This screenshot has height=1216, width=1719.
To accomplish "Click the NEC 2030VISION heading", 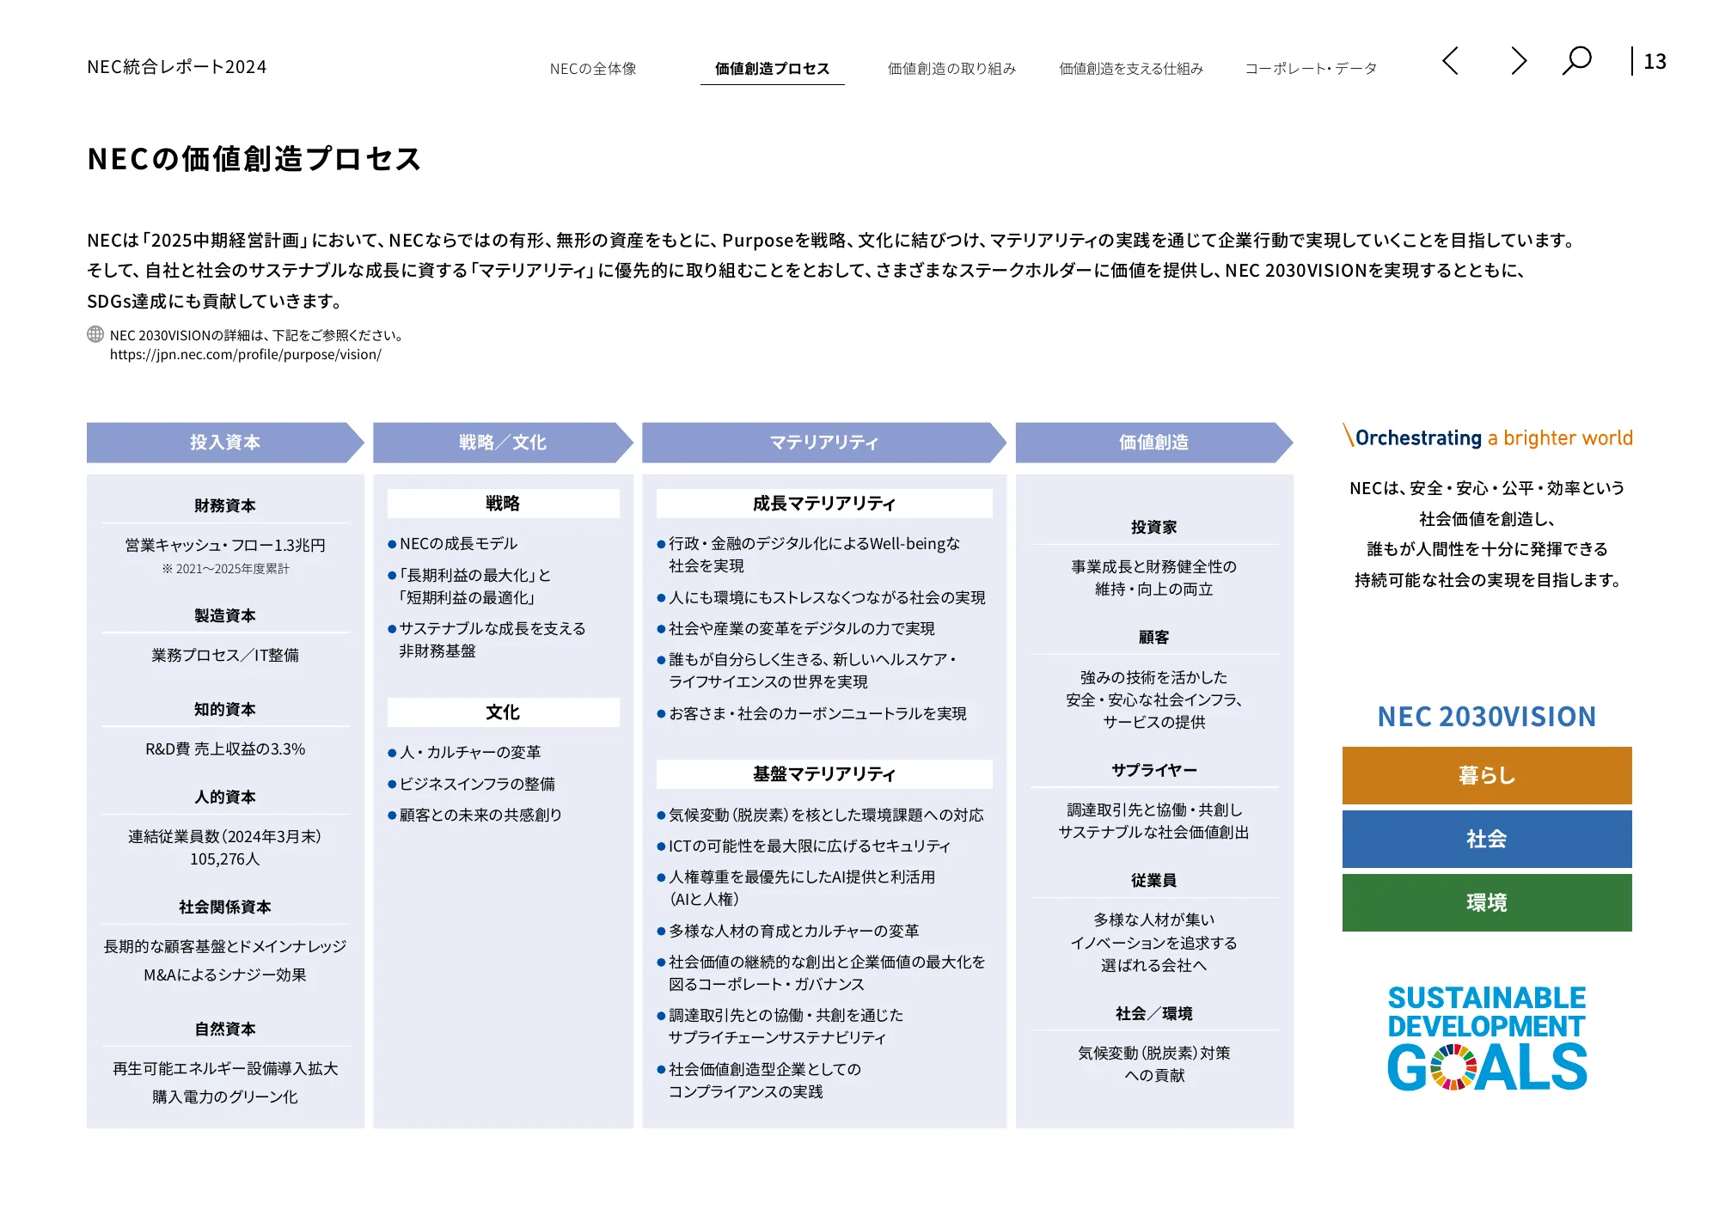I will 1487,717.
